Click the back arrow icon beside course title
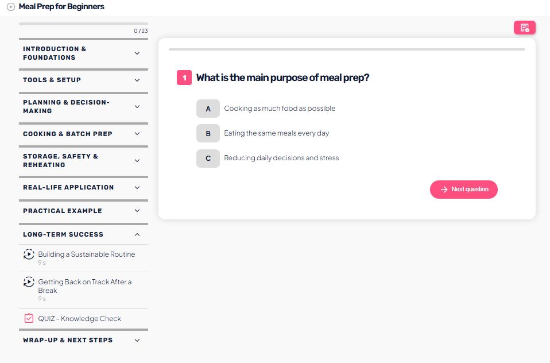Screen dimensions: 550x363 (x=11, y=7)
